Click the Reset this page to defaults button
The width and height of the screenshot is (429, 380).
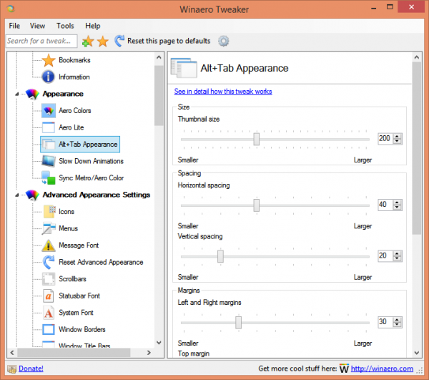click(x=162, y=41)
